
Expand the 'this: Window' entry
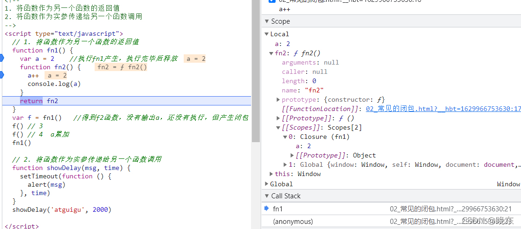pyautogui.click(x=271, y=174)
